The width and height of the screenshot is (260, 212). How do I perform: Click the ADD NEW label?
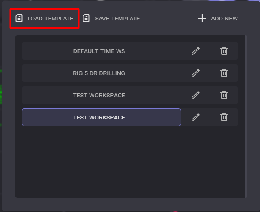click(x=224, y=19)
